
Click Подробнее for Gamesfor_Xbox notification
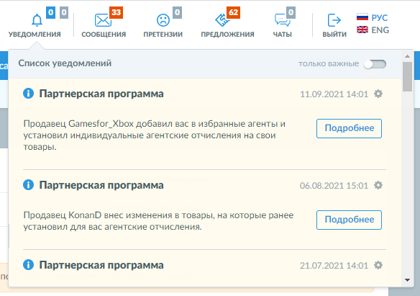(349, 128)
